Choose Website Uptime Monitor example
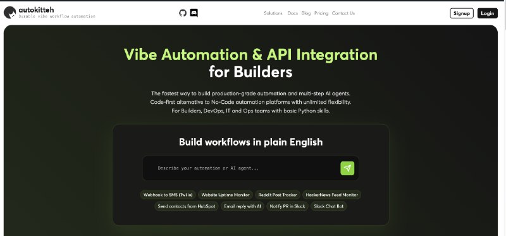The width and height of the screenshot is (506, 236). (225, 195)
